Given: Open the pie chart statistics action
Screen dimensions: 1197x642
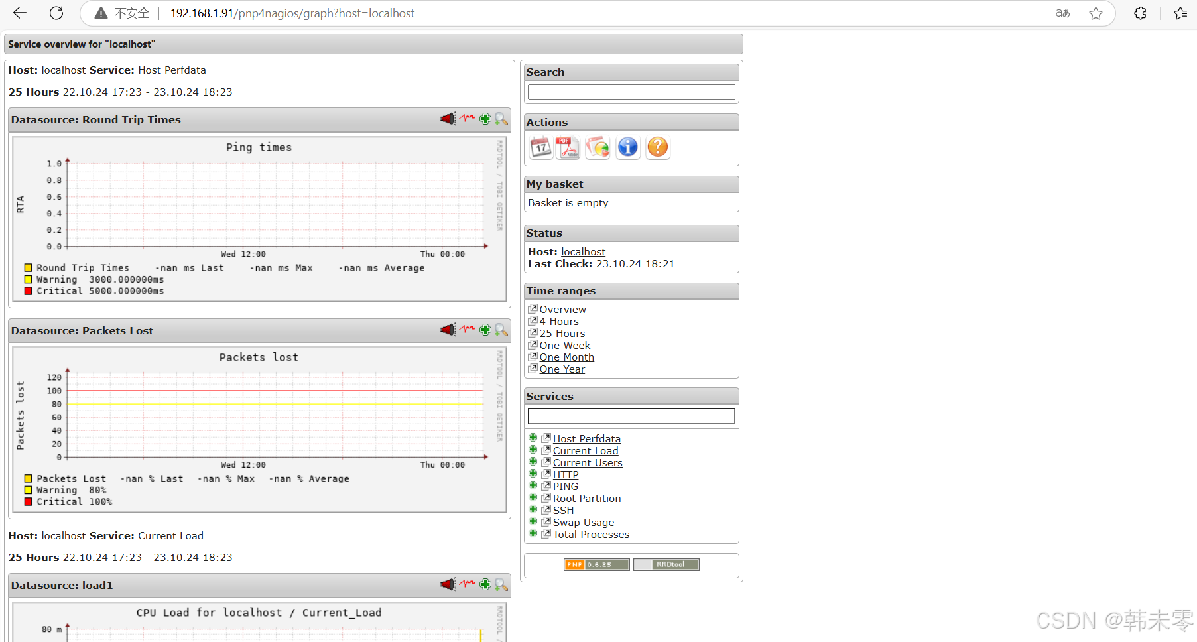Looking at the screenshot, I should click(598, 147).
